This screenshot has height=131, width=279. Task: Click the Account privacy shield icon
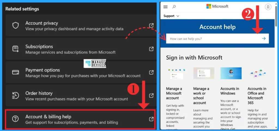pos(16,26)
